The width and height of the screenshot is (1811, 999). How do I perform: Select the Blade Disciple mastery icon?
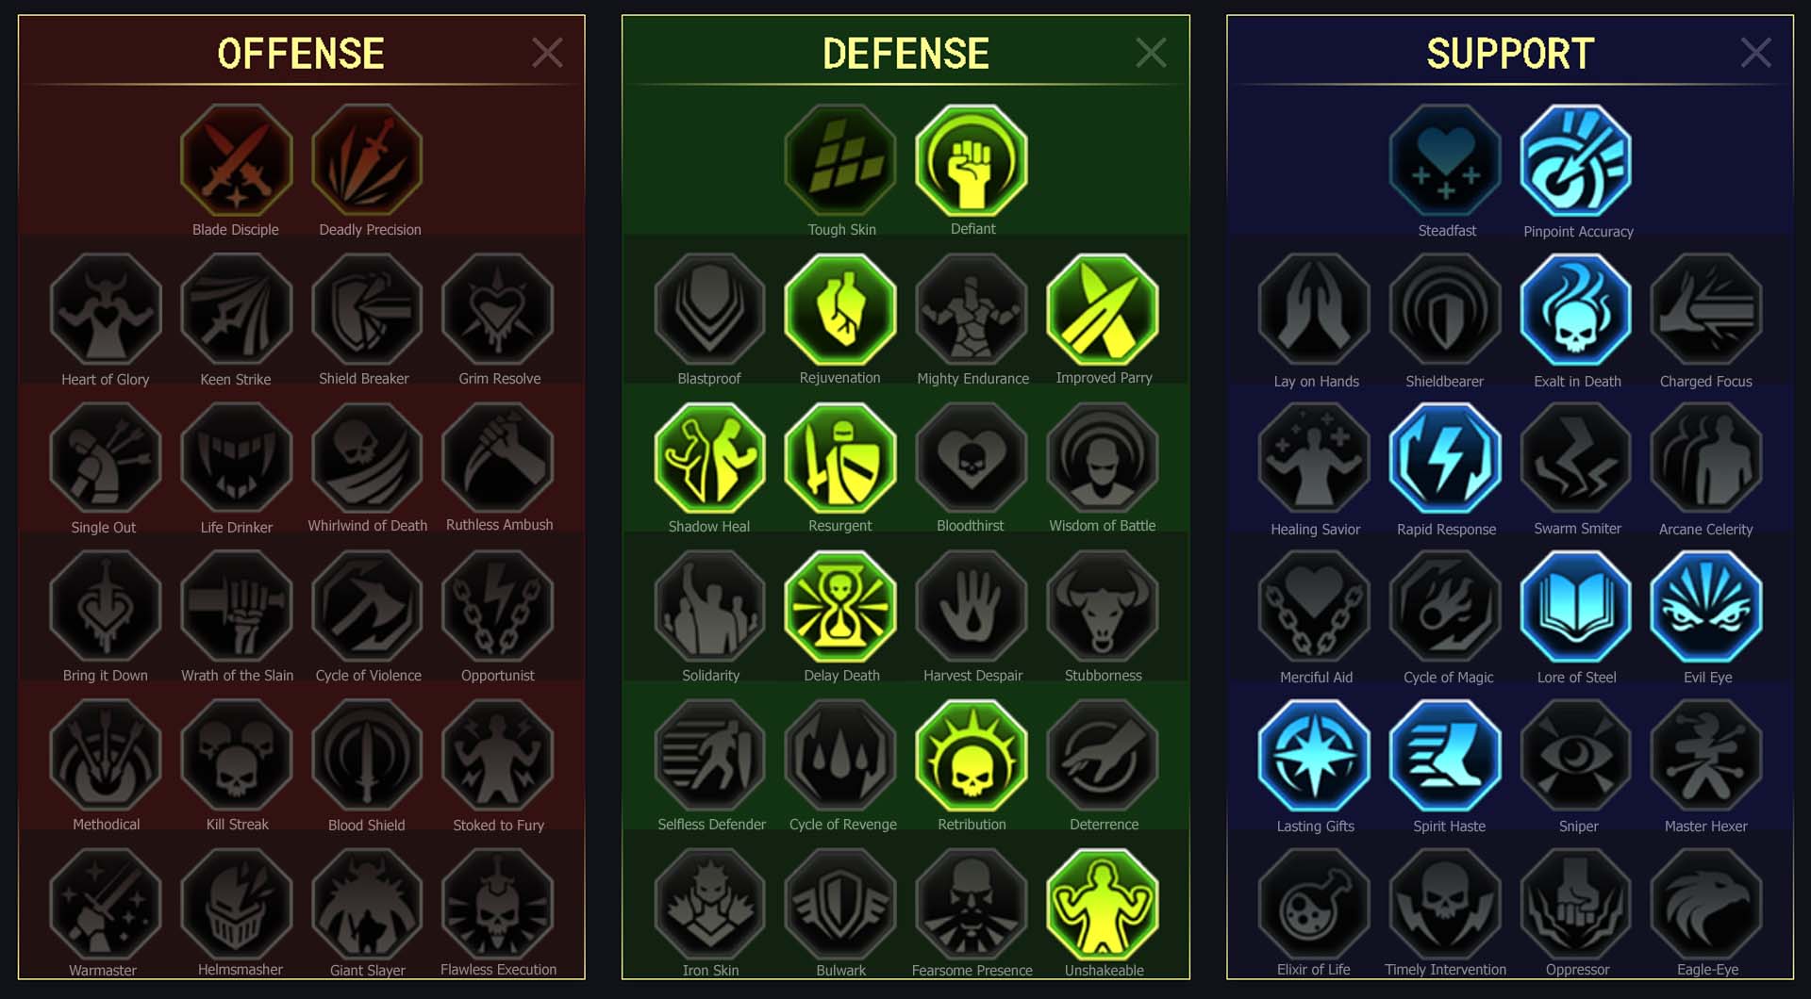click(236, 160)
